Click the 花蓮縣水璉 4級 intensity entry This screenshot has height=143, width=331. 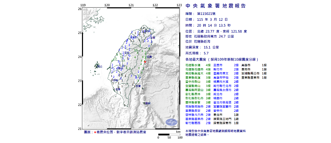point(198,65)
